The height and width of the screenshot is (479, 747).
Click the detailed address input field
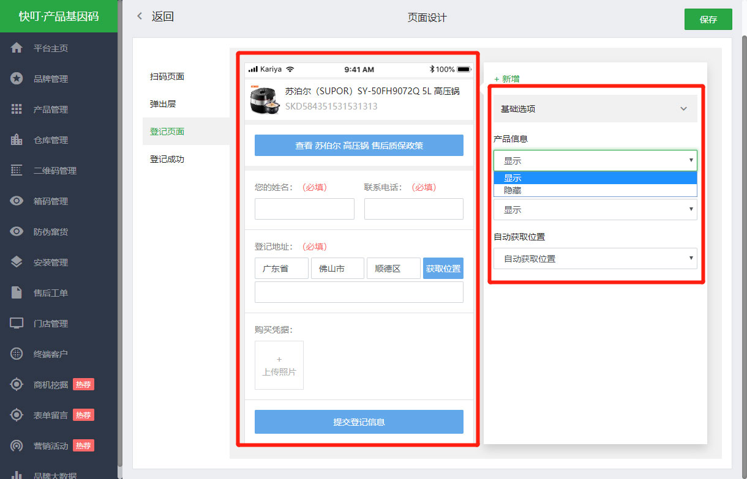click(x=359, y=292)
